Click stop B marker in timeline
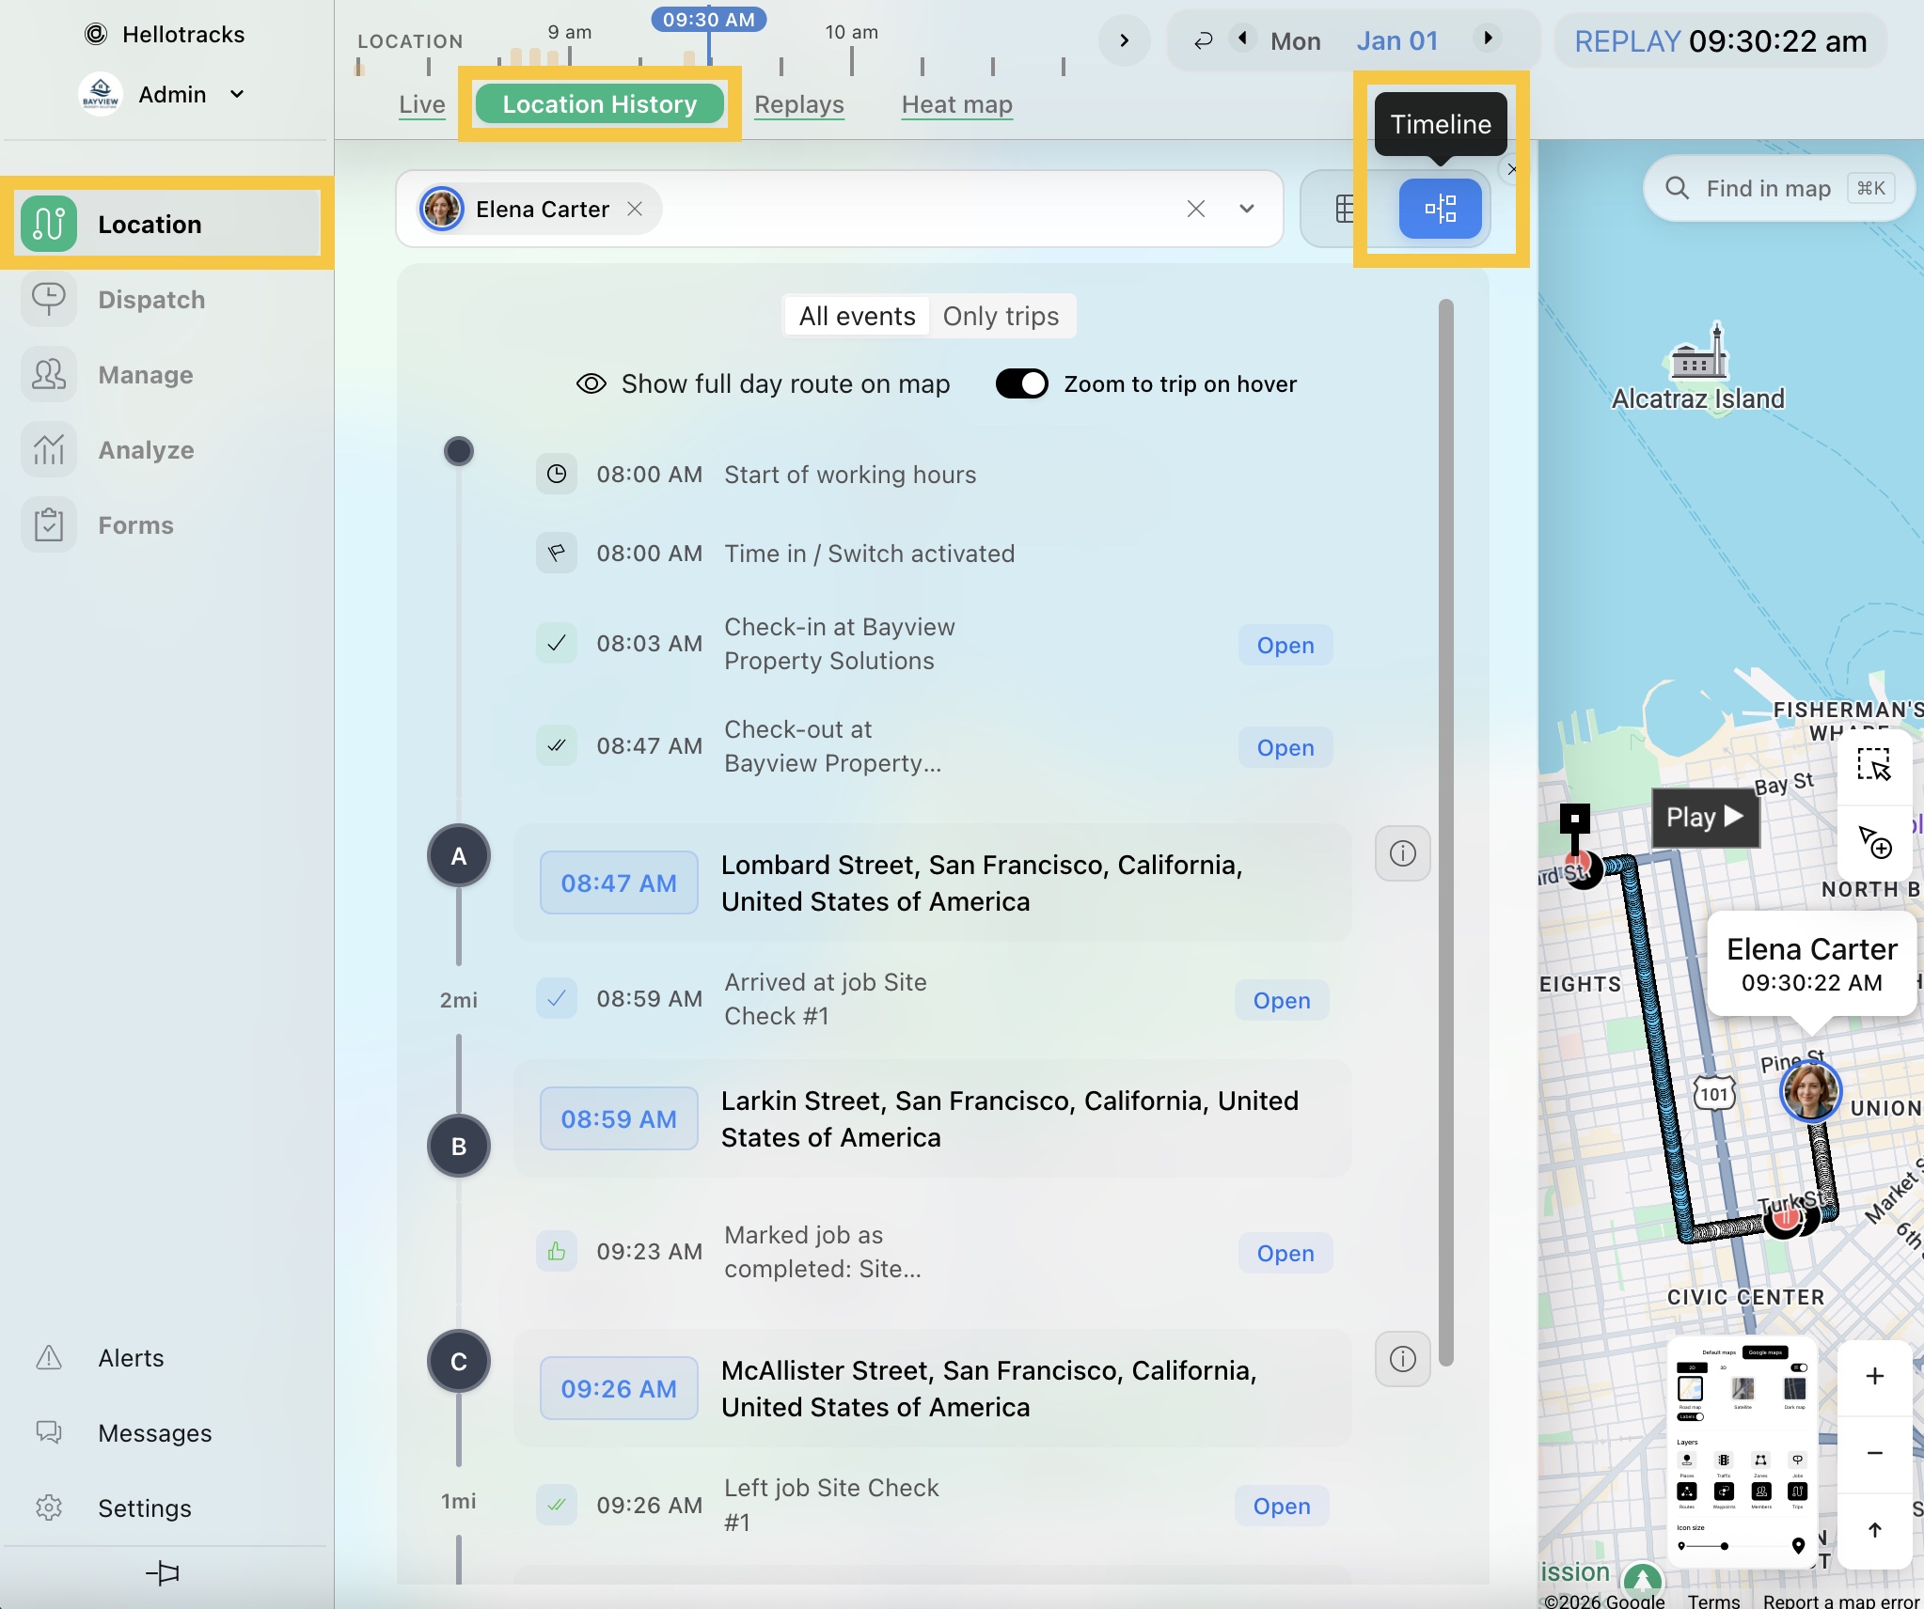This screenshot has height=1609, width=1924. 459,1146
